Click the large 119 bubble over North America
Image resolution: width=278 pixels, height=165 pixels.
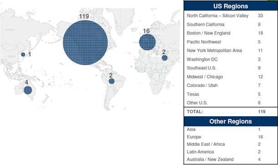(85, 42)
